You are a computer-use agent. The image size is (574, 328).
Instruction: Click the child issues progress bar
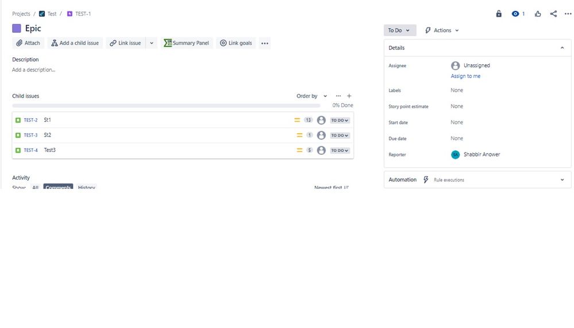coord(166,106)
